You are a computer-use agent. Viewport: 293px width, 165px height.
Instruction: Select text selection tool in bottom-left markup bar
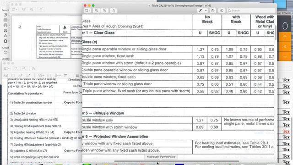click(x=6, y=76)
